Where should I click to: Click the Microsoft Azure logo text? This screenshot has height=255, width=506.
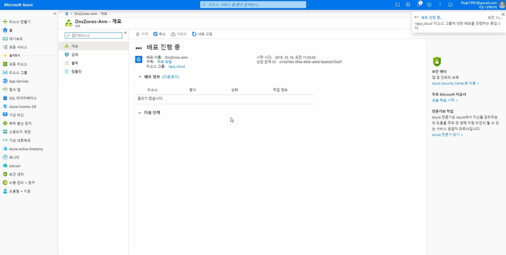tap(18, 4)
